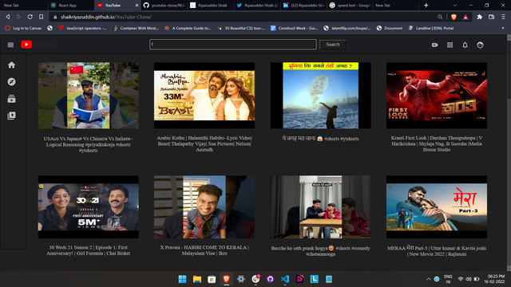This screenshot has width=511, height=287.
Task: Open Bacche ke sath prank thumbnail
Action: tap(321, 207)
